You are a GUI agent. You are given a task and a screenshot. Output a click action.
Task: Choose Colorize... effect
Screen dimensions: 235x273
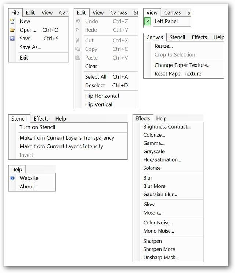click(x=154, y=135)
